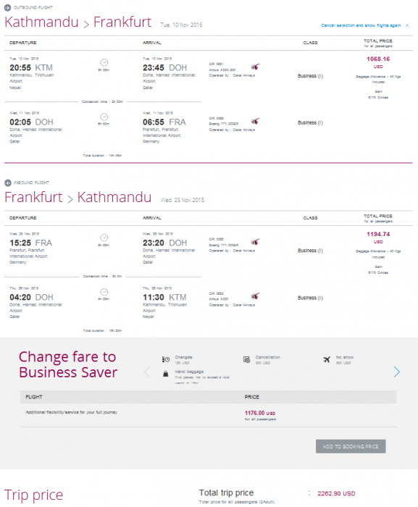Click the clock icon for DOH to FRA flight
The height and width of the screenshot is (507, 418).
coord(104,117)
